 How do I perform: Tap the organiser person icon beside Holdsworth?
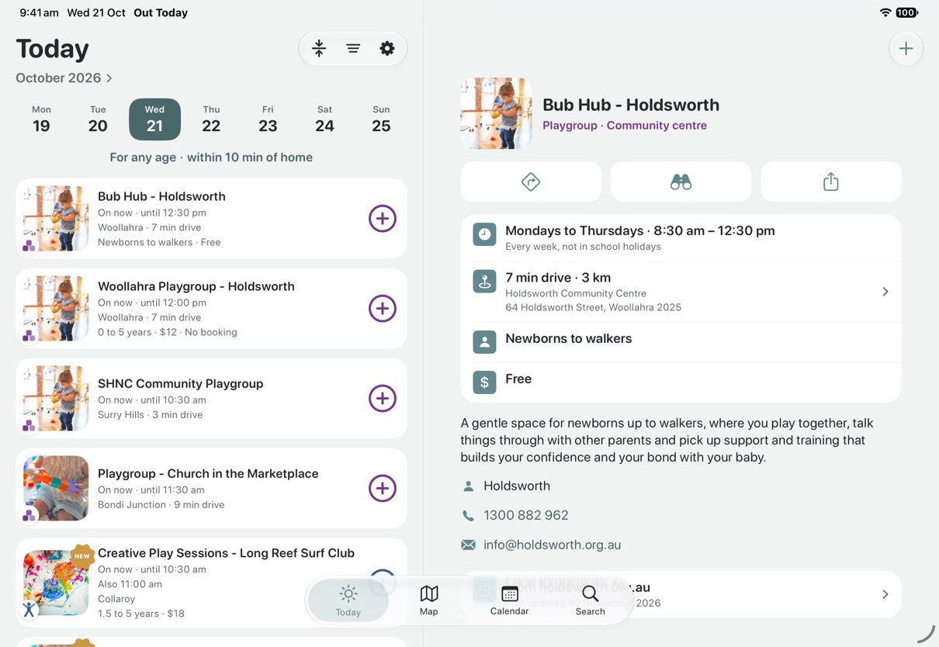click(468, 486)
